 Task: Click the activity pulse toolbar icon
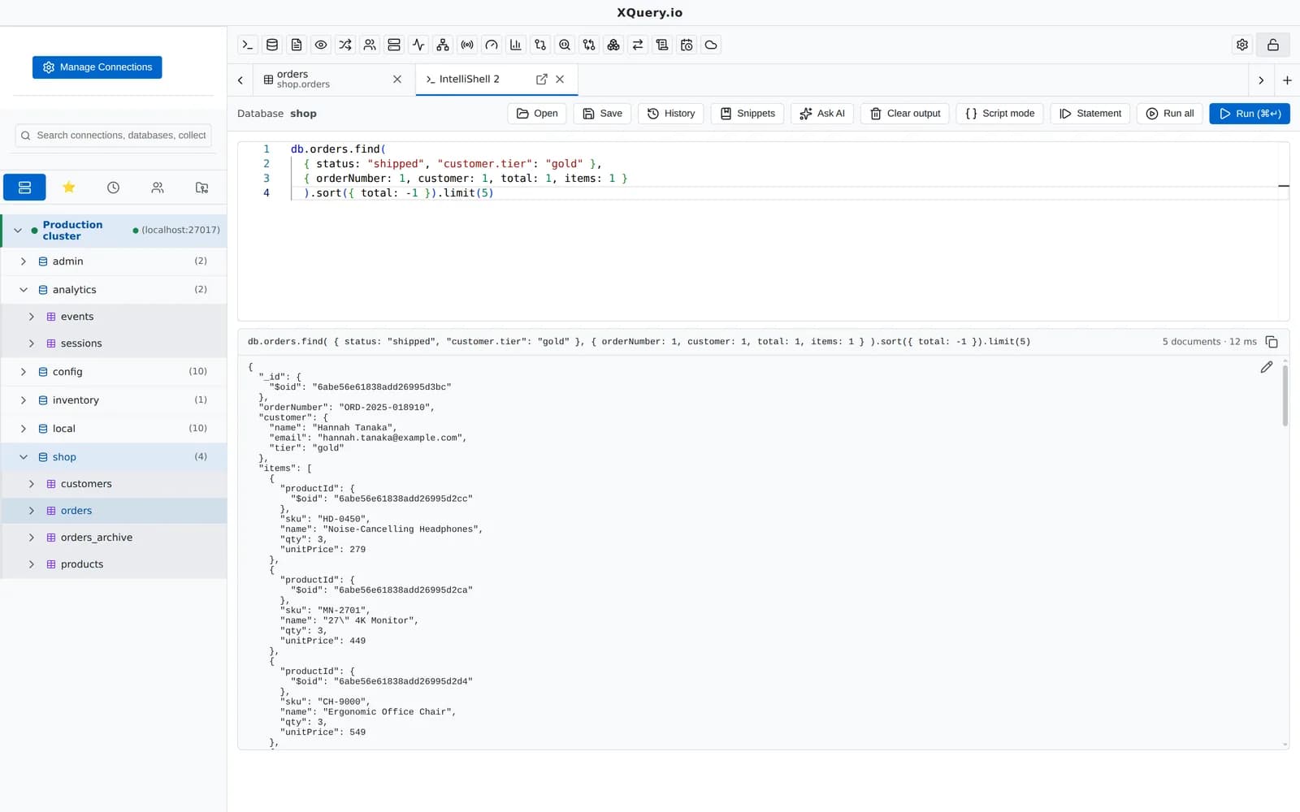click(x=418, y=45)
